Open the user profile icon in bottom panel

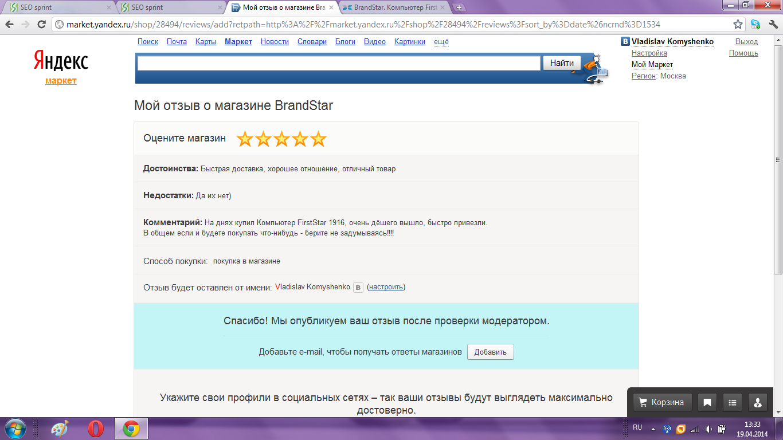(x=758, y=402)
